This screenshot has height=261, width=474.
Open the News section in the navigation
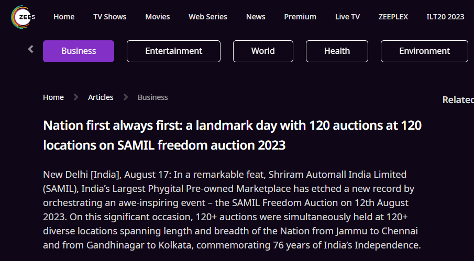[x=256, y=17]
